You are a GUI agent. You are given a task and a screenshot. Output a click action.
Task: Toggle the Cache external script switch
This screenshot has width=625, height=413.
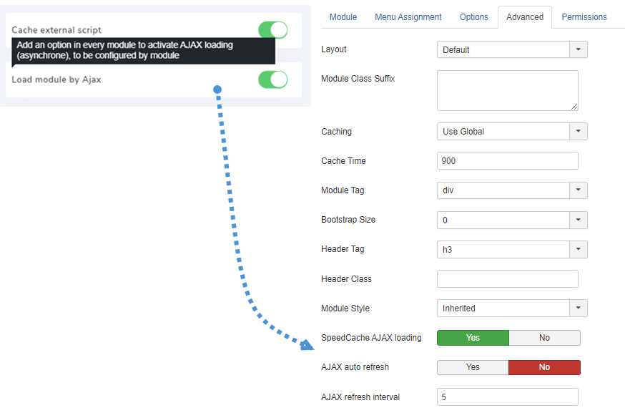272,30
